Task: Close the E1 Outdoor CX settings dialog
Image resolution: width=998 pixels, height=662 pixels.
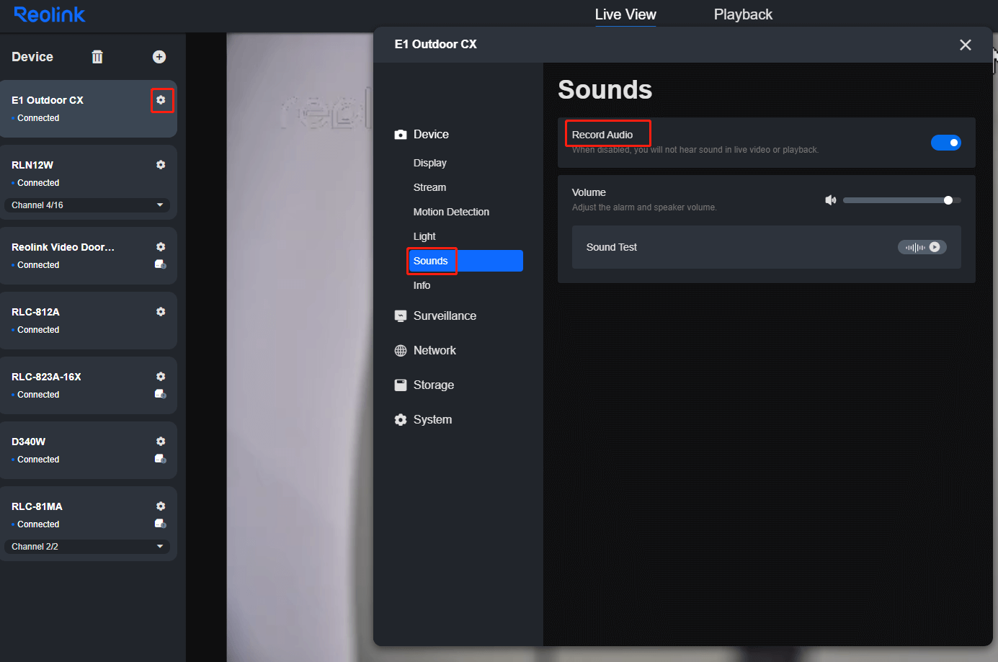Action: click(x=966, y=45)
